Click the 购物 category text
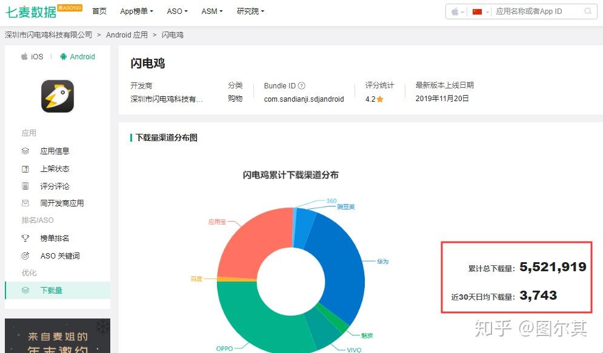603x353 pixels. pos(235,98)
